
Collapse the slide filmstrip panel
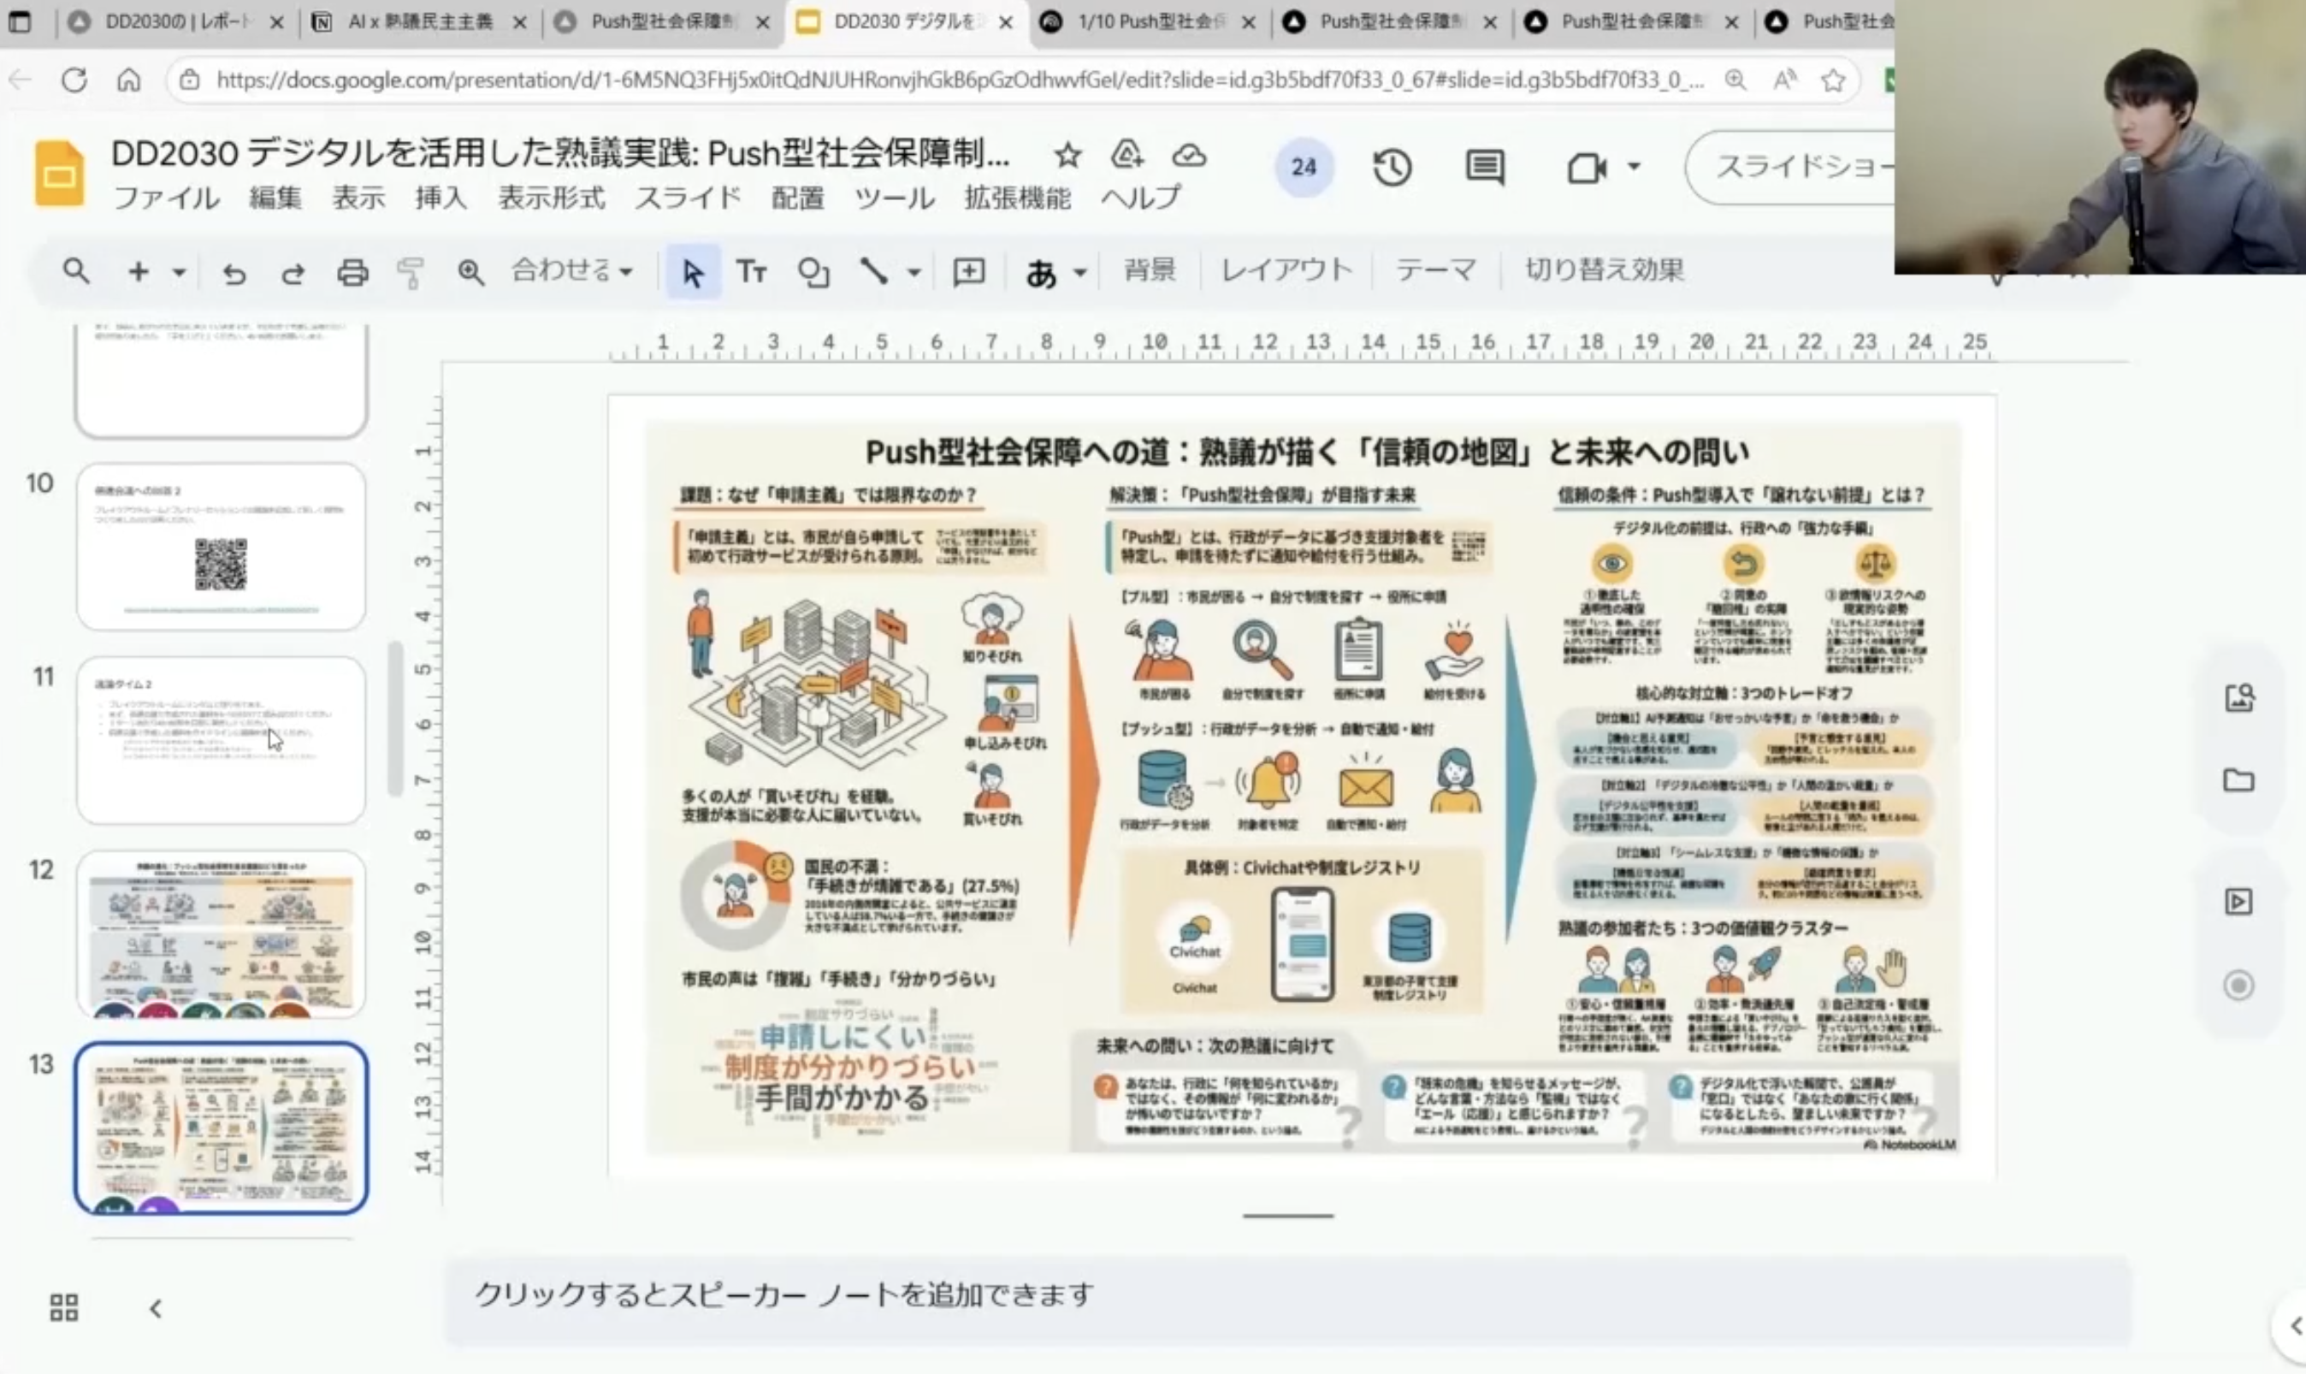[156, 1308]
